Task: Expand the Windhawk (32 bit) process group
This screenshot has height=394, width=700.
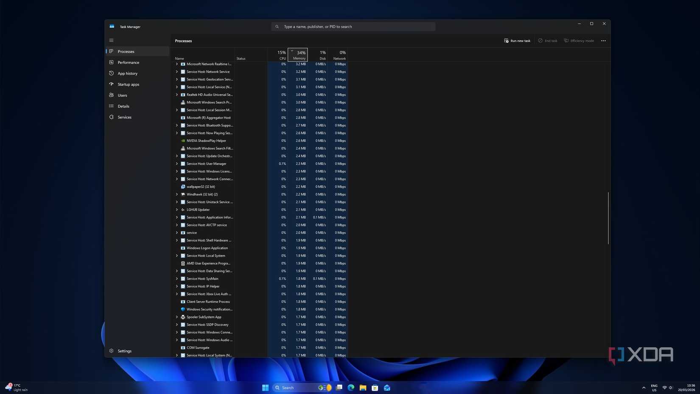Action: (x=177, y=194)
